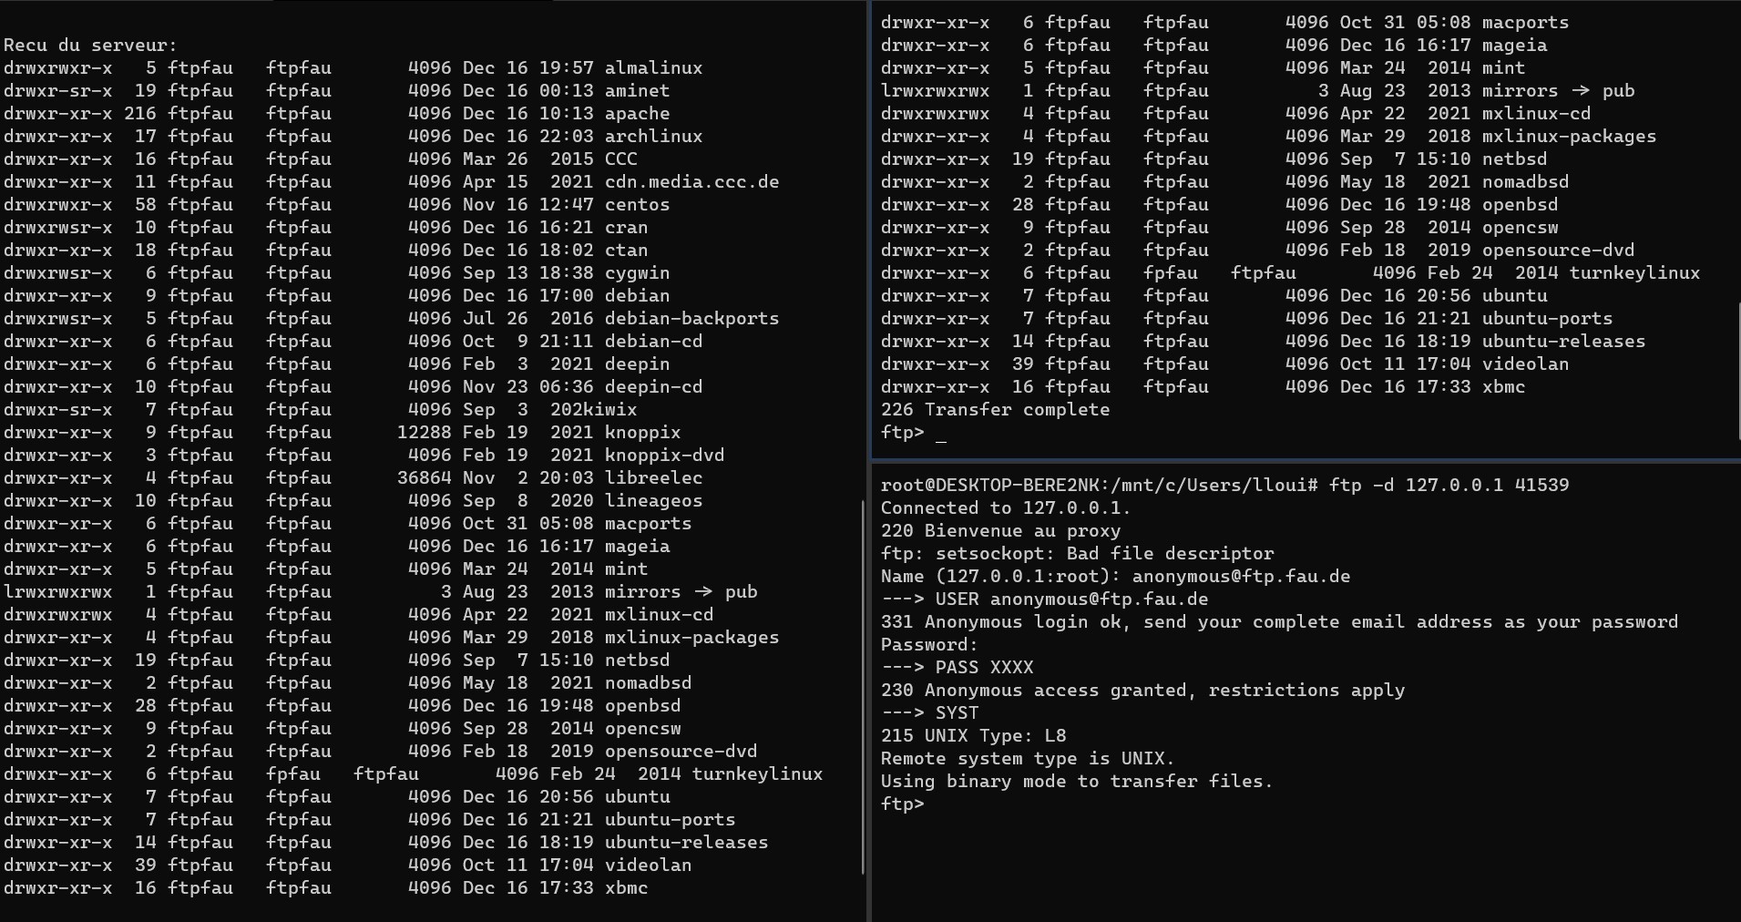Click the '---> SYST' command line

point(929,713)
